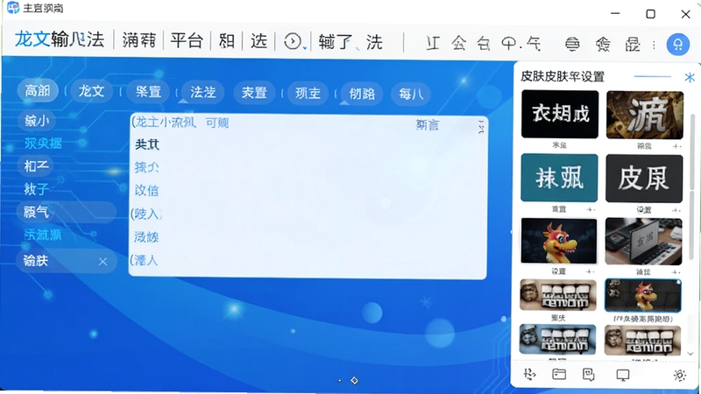Click the app logo in the title bar
This screenshot has width=701, height=394.
pyautogui.click(x=13, y=8)
